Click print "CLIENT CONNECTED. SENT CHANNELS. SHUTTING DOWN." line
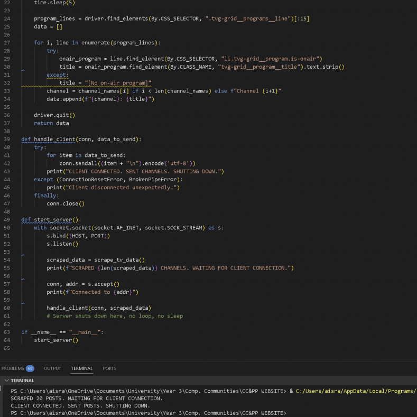 pos(135,172)
